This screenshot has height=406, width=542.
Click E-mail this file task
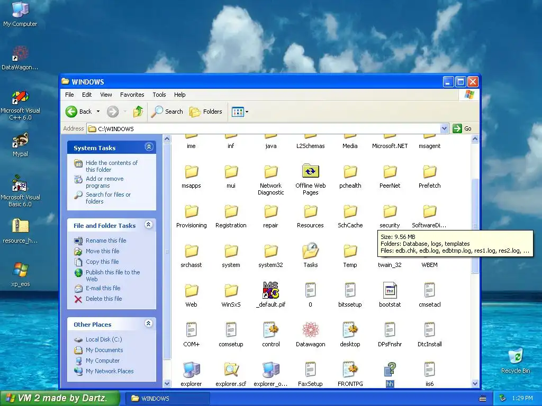coord(103,288)
